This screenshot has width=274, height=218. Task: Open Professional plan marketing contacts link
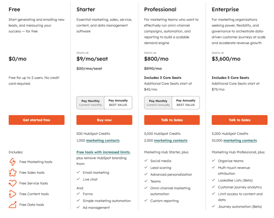(171, 140)
